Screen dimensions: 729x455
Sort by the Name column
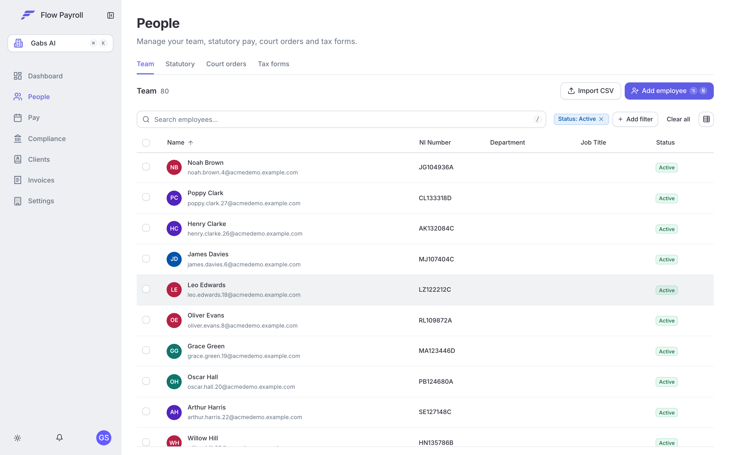click(x=180, y=143)
